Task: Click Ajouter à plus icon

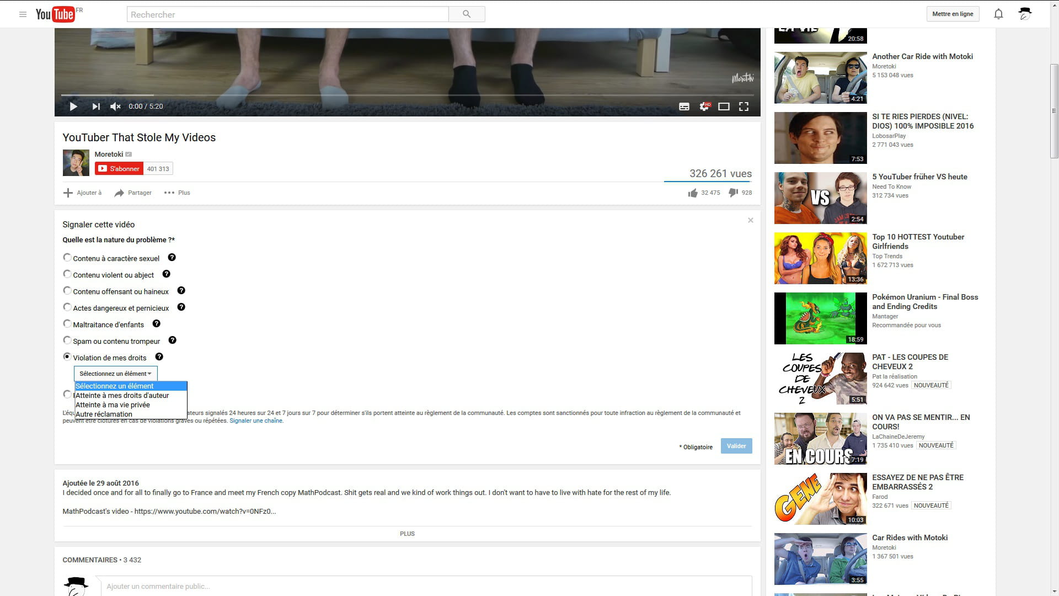Action: pos(68,193)
